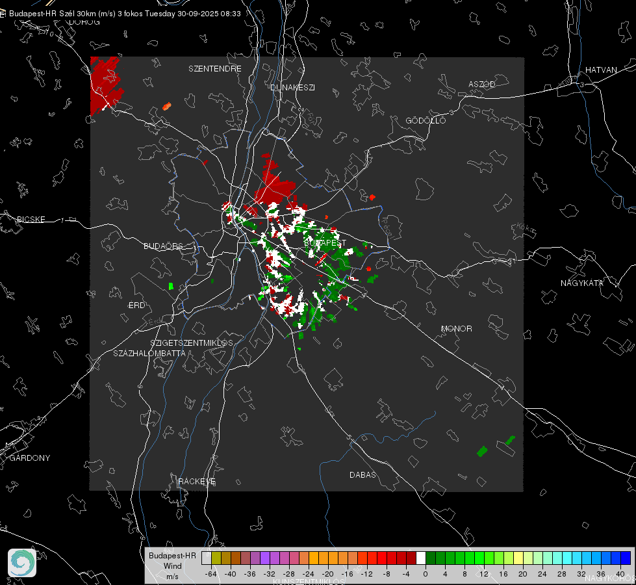The width and height of the screenshot is (636, 585).
Task: Click the bright green echo below BUDAÖRS
Action: click(x=172, y=286)
